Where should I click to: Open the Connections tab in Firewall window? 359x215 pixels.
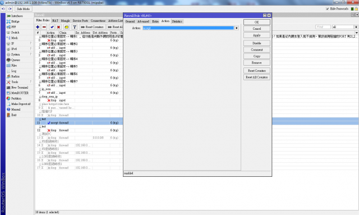(x=98, y=21)
